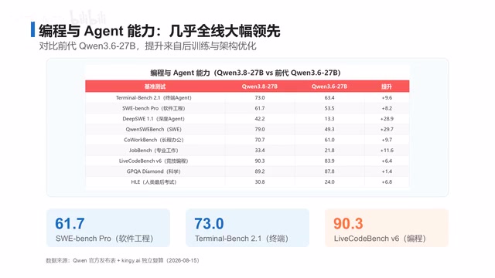This screenshot has height=278, width=495.
Task: Click the improvement value +9.6
Action: point(387,98)
